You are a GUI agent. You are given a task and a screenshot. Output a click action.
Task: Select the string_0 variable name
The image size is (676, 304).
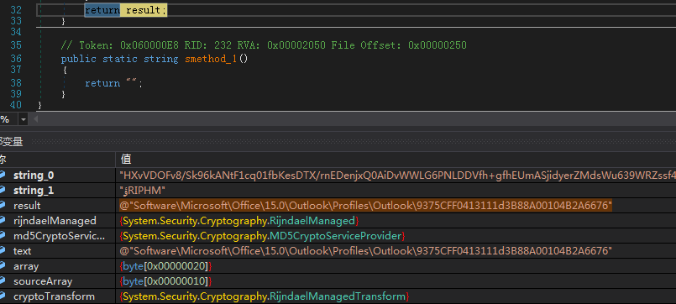[x=34, y=176]
